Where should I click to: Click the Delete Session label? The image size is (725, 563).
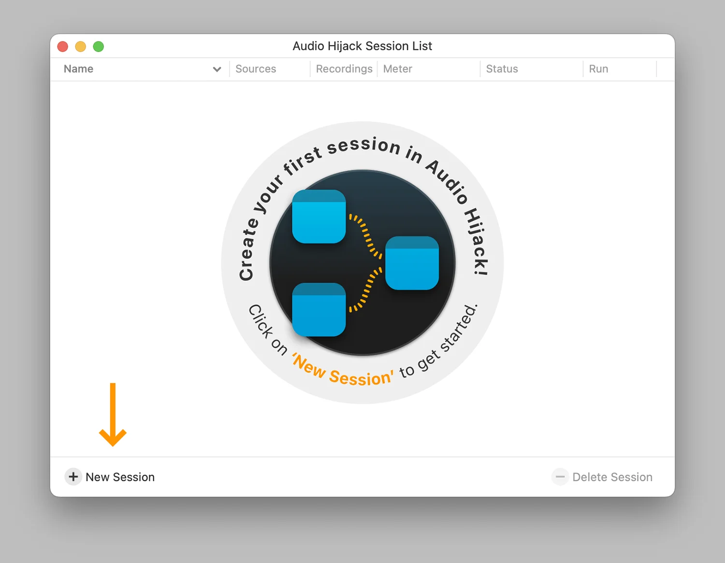(x=612, y=477)
